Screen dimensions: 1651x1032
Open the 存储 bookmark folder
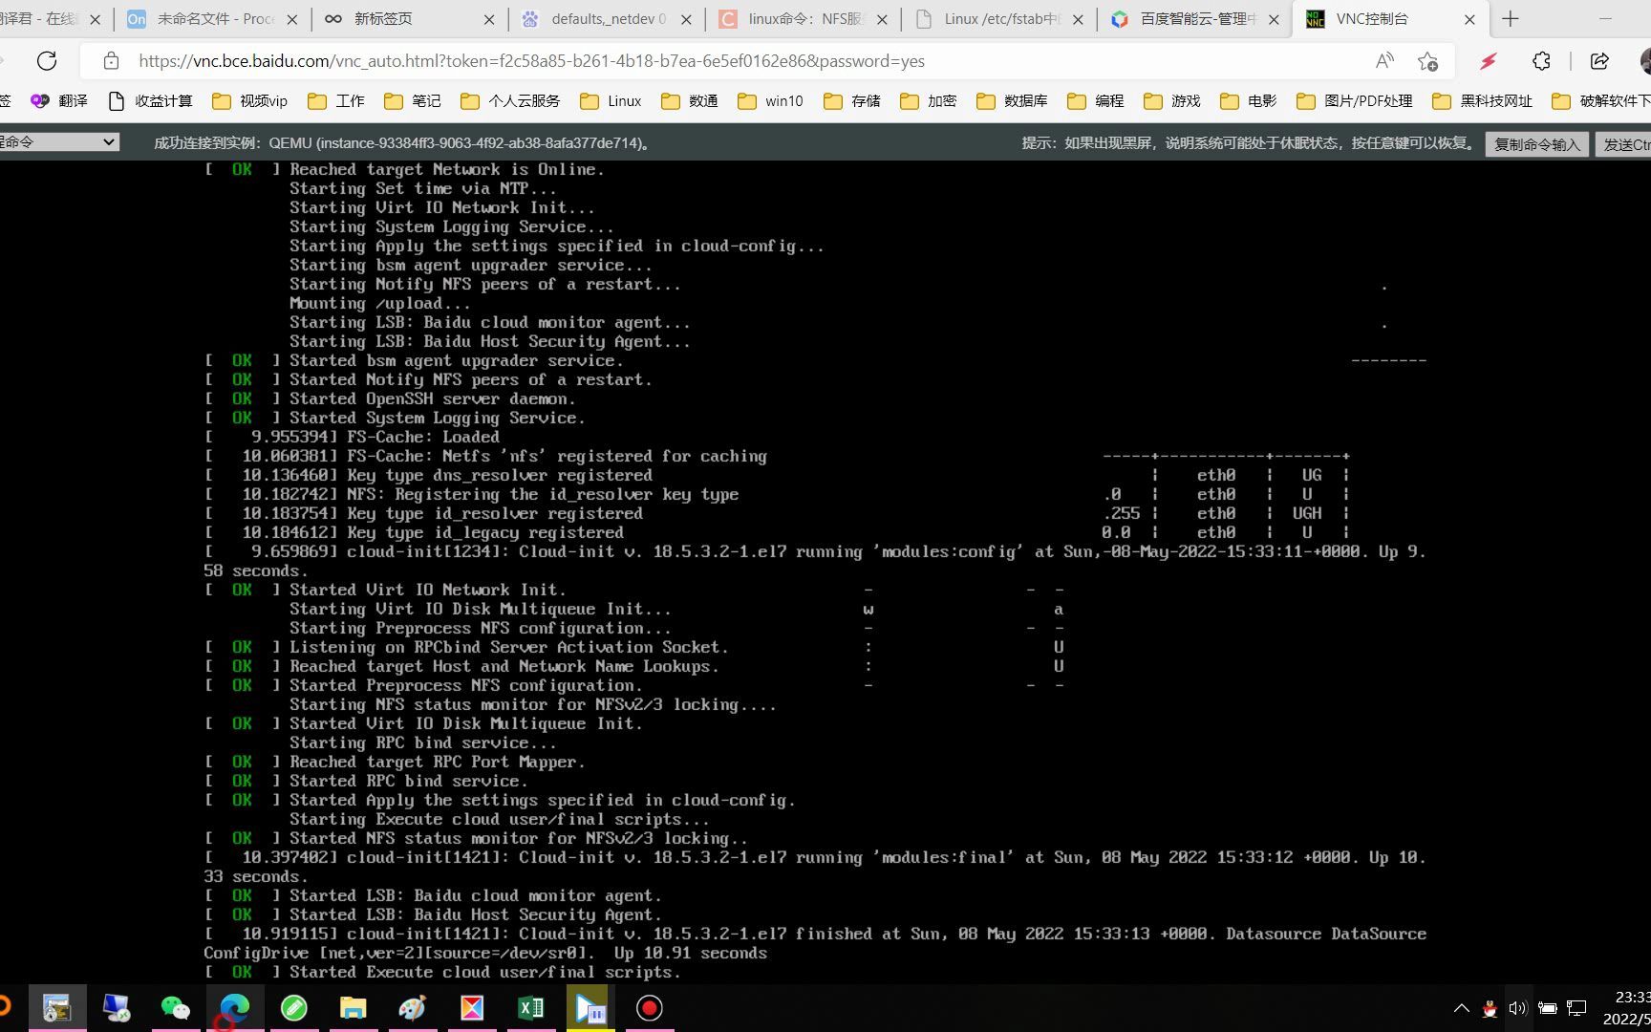point(851,101)
